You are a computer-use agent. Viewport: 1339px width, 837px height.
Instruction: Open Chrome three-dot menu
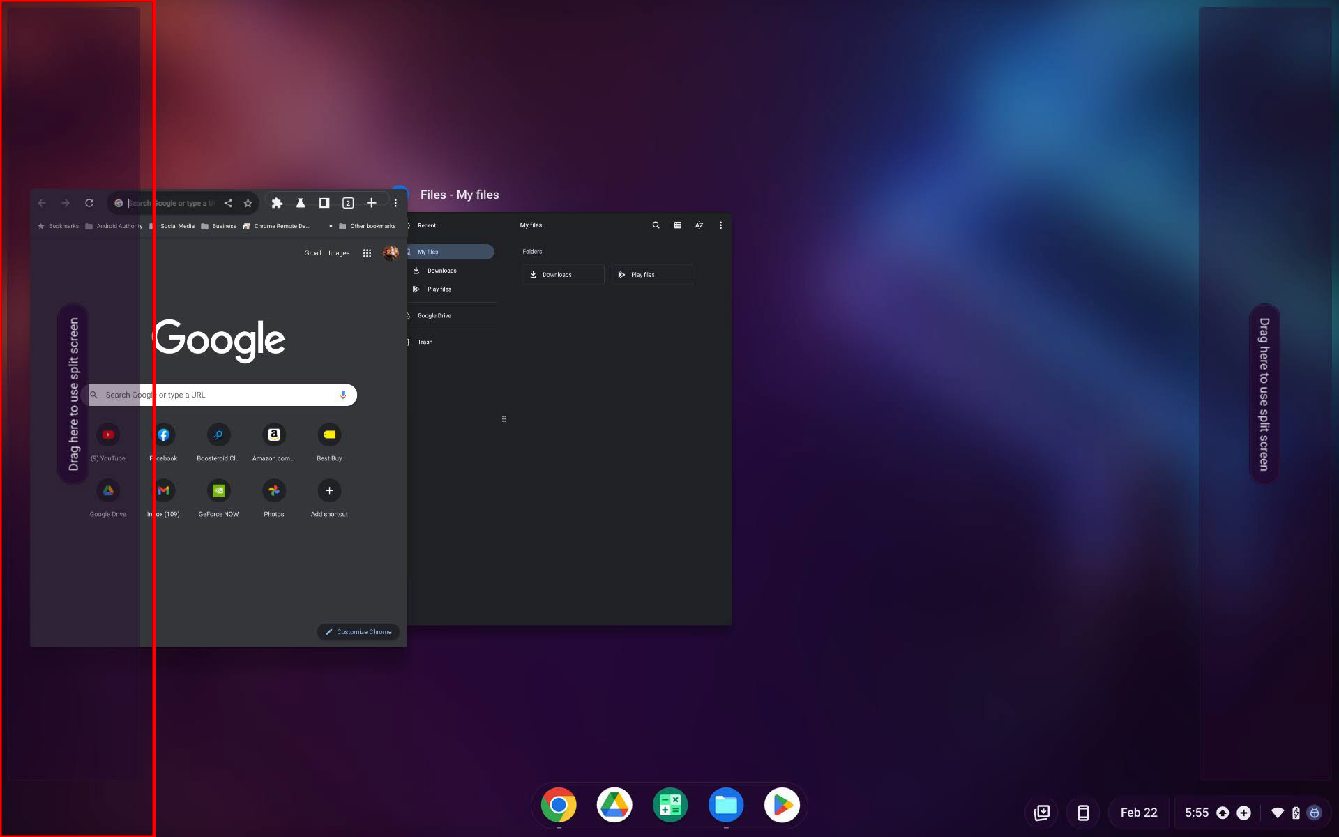(x=395, y=203)
